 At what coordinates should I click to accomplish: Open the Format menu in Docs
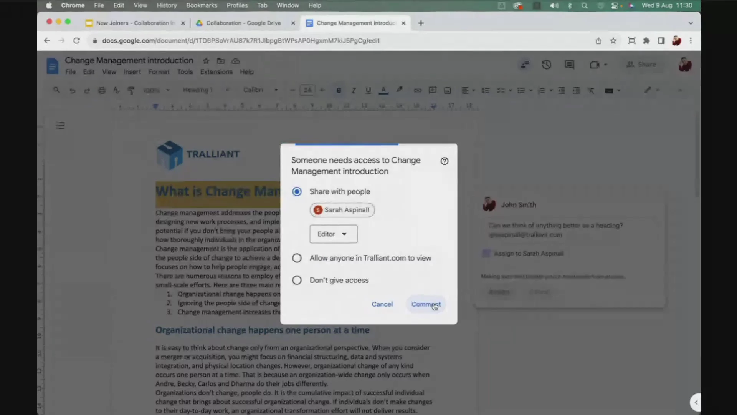(159, 72)
